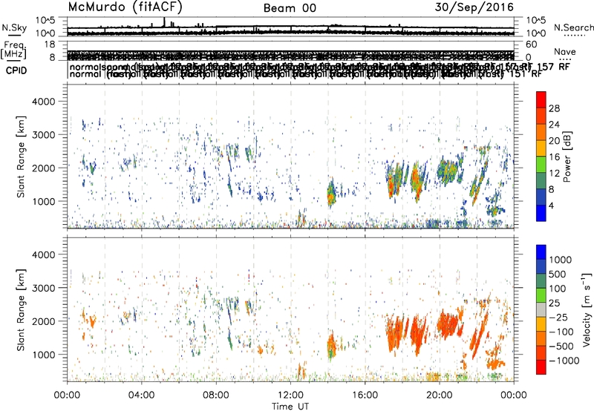Click the red top of the power colorbar
Screen dimensions: 594x411
click(541, 99)
